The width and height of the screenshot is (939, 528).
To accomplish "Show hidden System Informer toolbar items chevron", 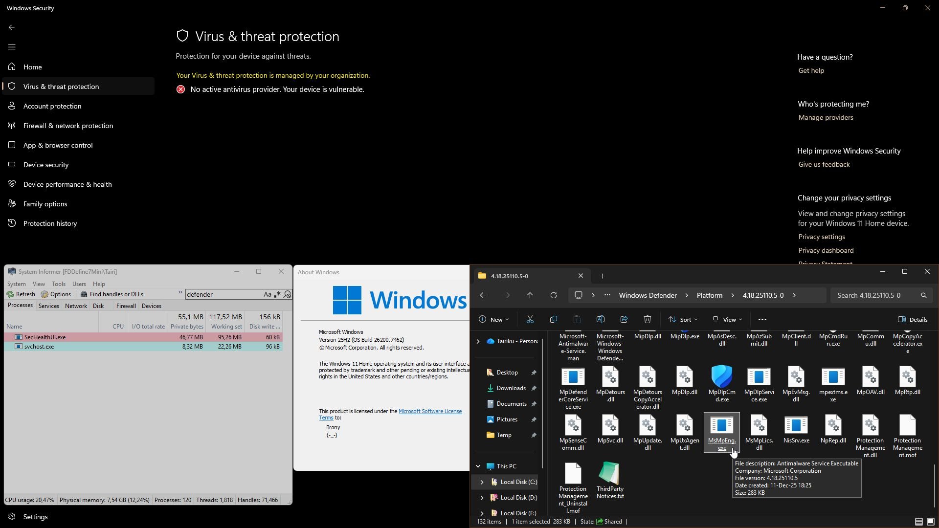I will pos(180,293).
